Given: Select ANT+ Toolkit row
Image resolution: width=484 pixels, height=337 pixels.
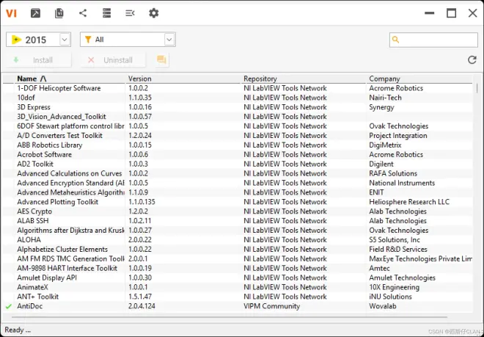Looking at the screenshot, I should point(238,297).
